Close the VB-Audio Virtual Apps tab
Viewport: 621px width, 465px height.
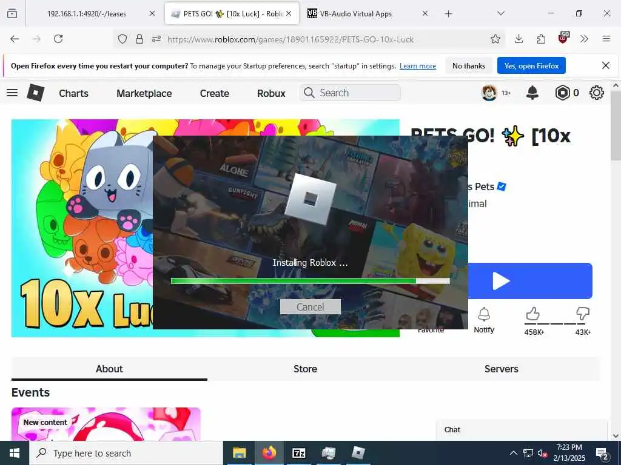pos(425,13)
